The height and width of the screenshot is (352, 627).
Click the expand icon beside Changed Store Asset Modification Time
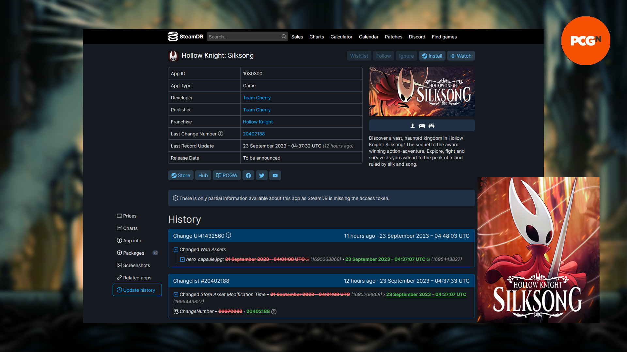pyautogui.click(x=176, y=295)
